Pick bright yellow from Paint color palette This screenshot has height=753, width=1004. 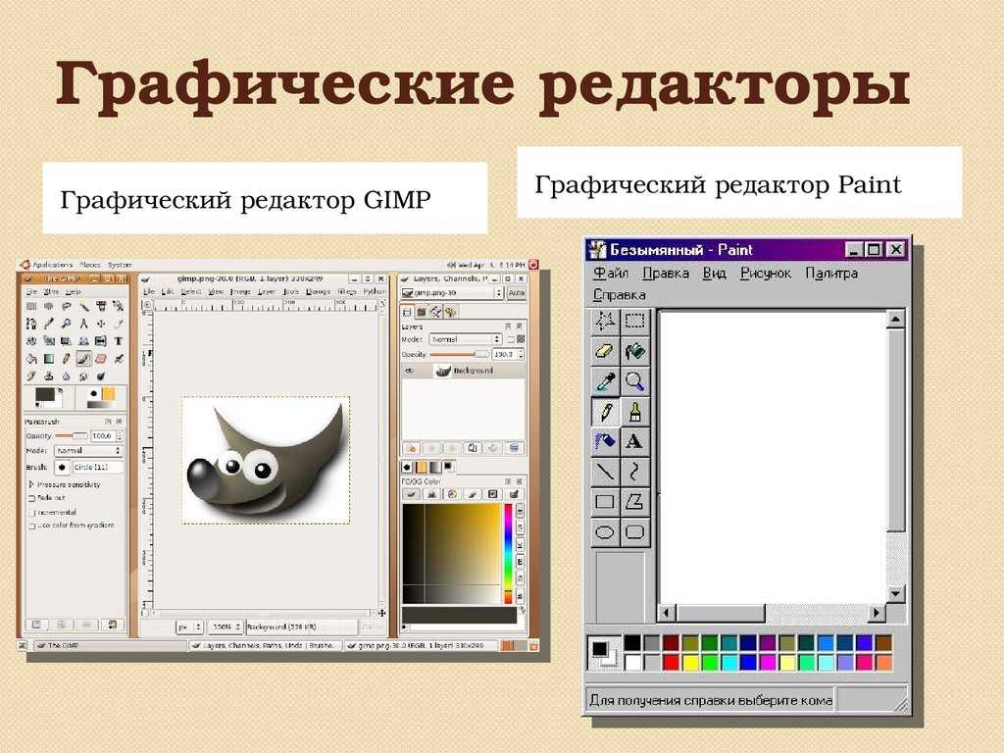[x=690, y=662]
